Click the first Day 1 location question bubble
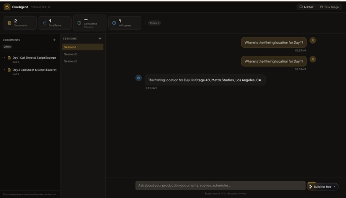Viewport: 346px width, 198px height. pyautogui.click(x=273, y=43)
